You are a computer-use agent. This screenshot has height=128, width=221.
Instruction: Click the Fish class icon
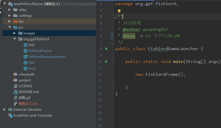(x=25, y=45)
